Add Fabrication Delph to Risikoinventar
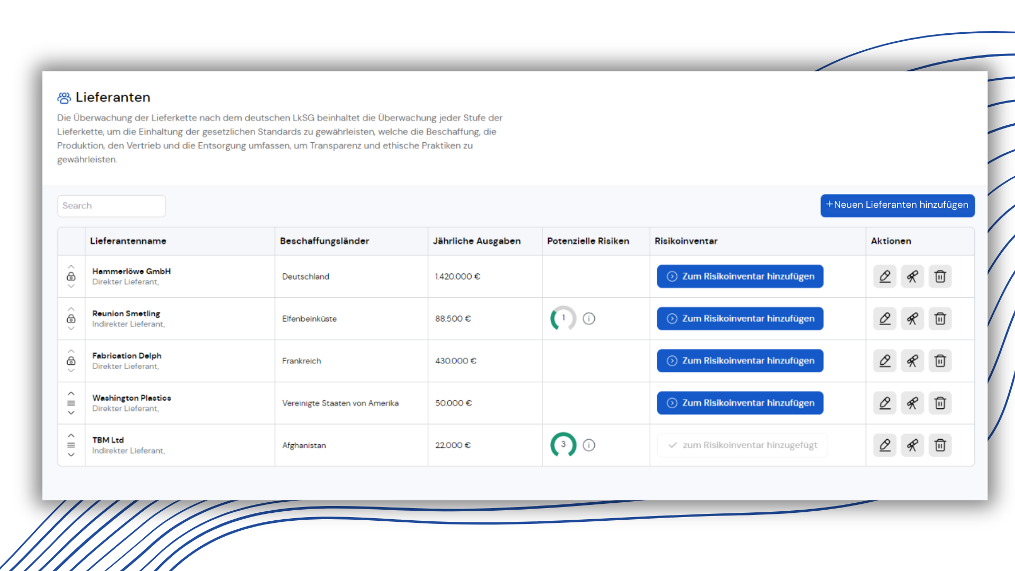This screenshot has height=571, width=1015. [x=740, y=361]
